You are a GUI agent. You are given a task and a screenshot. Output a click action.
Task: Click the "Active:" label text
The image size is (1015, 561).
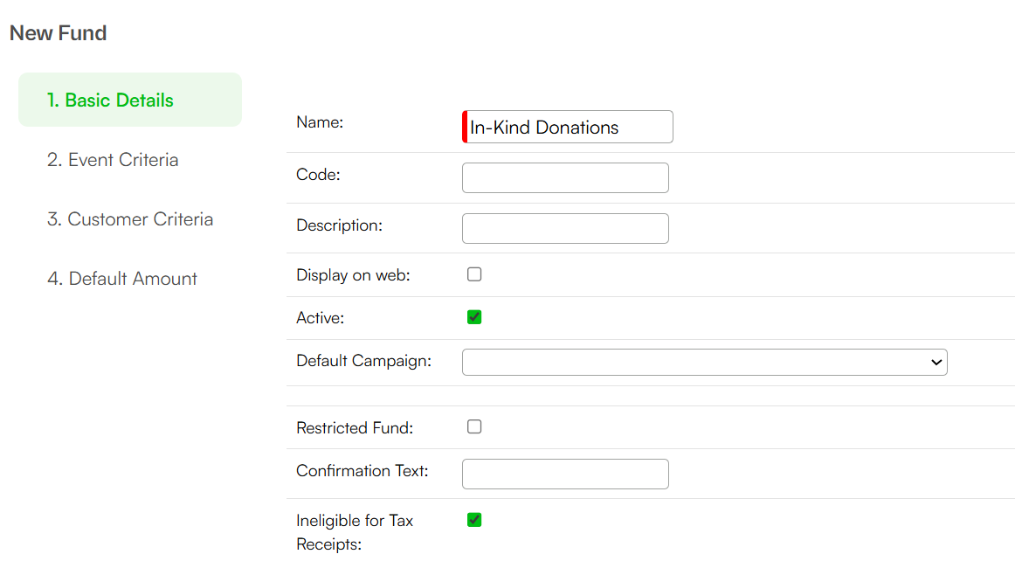click(x=321, y=318)
